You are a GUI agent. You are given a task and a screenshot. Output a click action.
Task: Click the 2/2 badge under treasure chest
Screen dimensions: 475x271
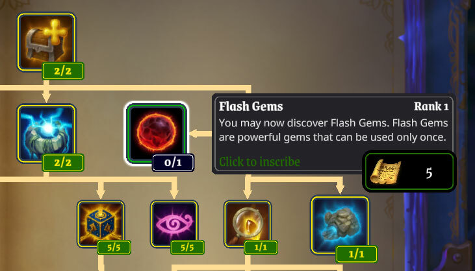[x=63, y=71]
